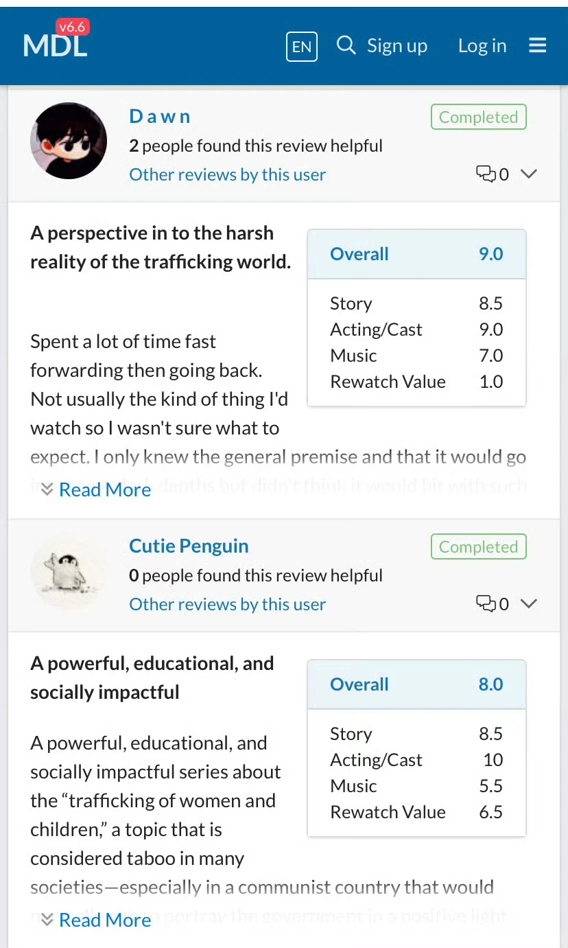Click the Sign up link
This screenshot has width=568, height=948.
click(397, 46)
